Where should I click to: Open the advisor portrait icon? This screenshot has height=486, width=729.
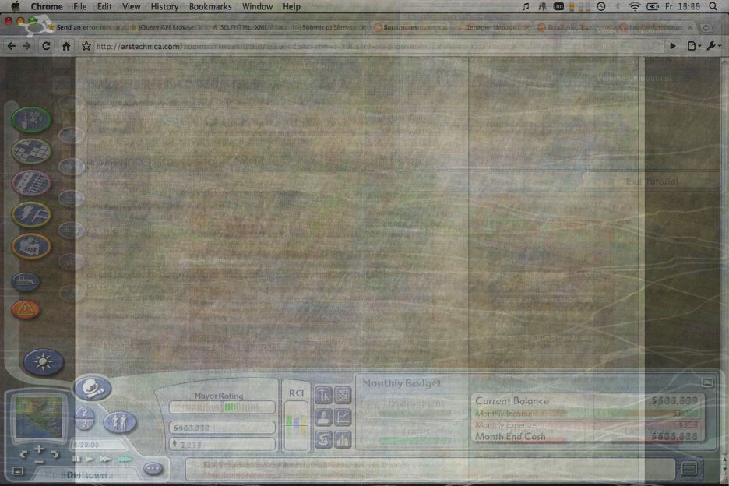(323, 417)
